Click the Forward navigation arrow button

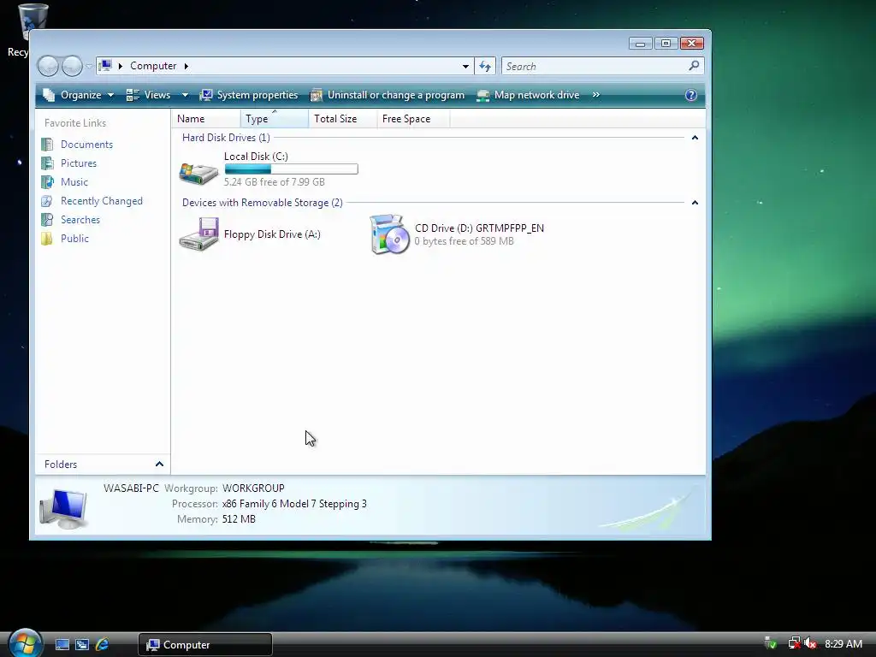tap(72, 66)
